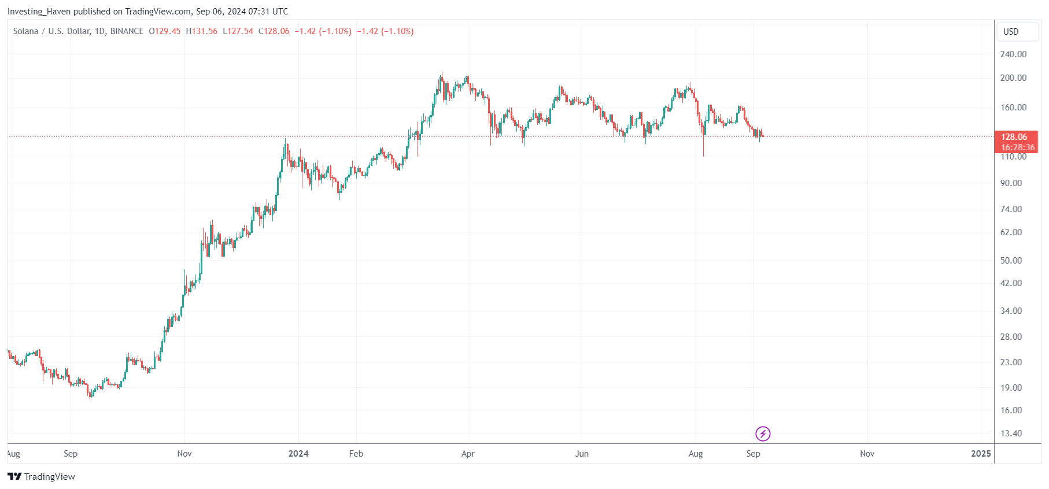Click the published header text with Investing_Haven
Image resolution: width=1049 pixels, height=489 pixels.
pyautogui.click(x=147, y=11)
